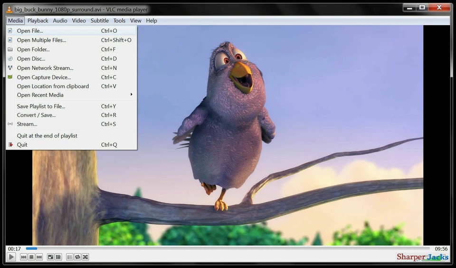456x268 pixels.
Task: Maximize the VLC window
Action: [x=422, y=8]
